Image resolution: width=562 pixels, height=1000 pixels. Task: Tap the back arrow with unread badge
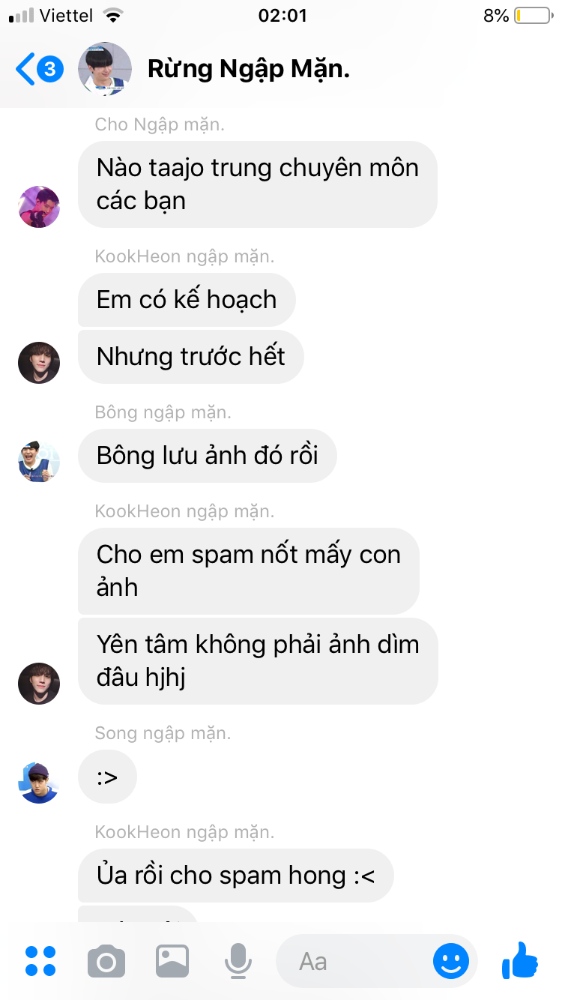tap(40, 70)
